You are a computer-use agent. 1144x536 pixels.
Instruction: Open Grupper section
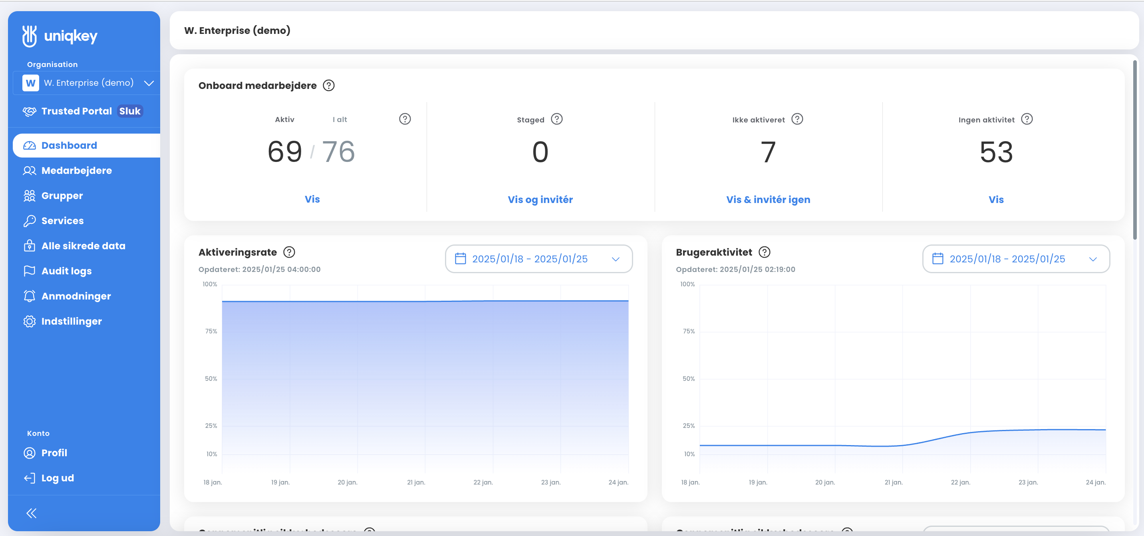(62, 196)
